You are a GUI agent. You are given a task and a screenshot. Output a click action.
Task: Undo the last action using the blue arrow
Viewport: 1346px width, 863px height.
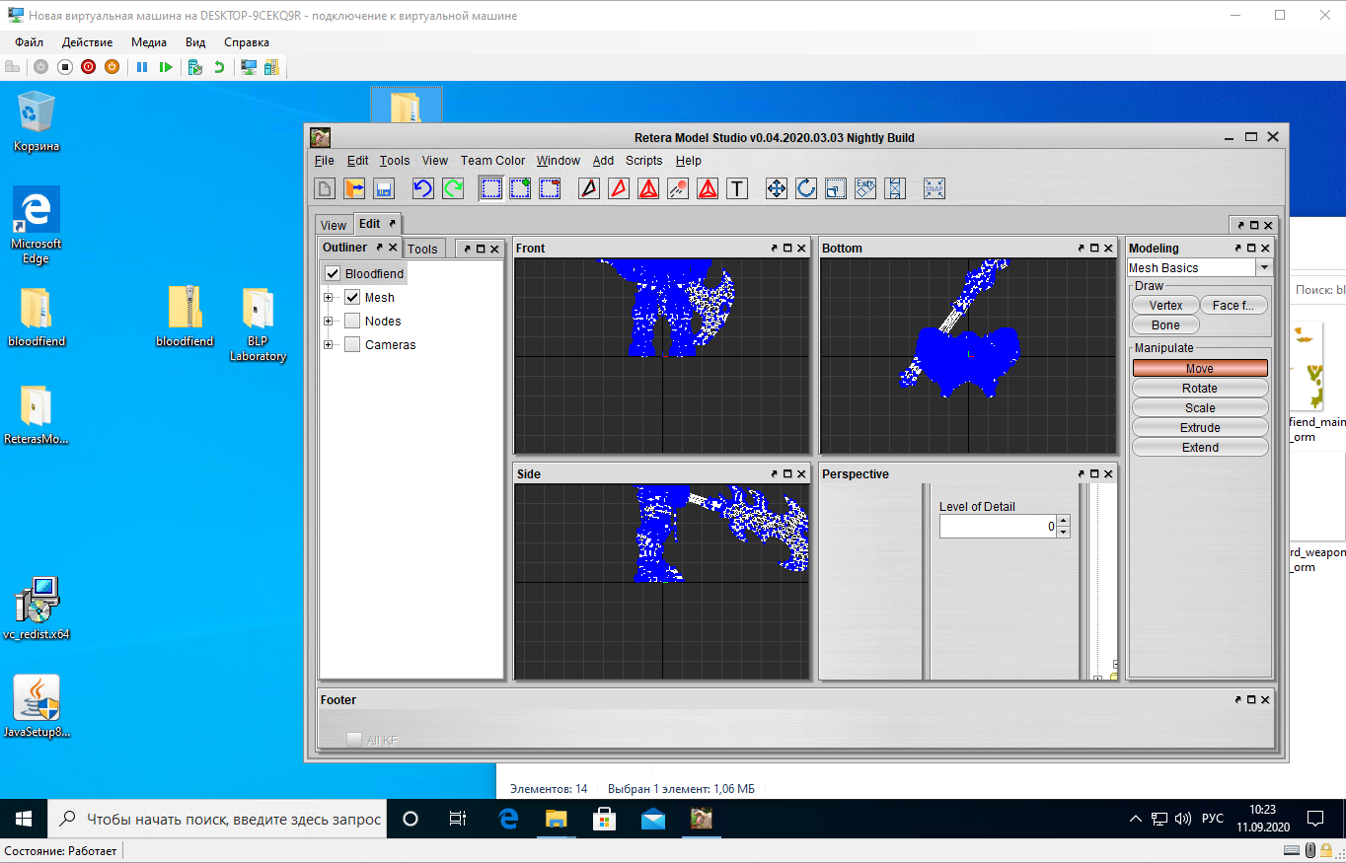[x=422, y=188]
